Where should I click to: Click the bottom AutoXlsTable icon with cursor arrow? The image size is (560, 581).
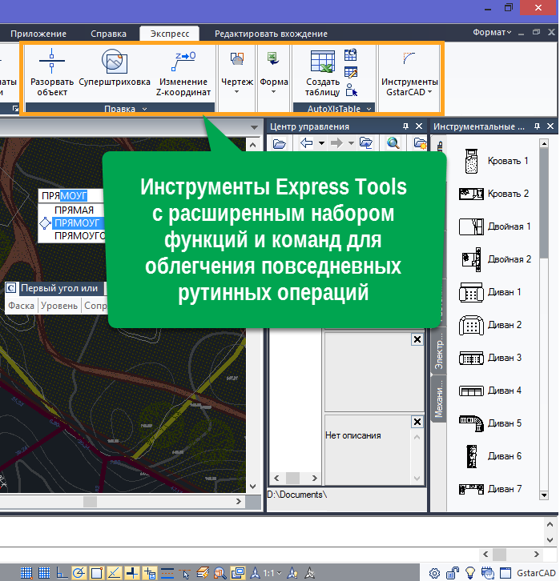point(351,90)
